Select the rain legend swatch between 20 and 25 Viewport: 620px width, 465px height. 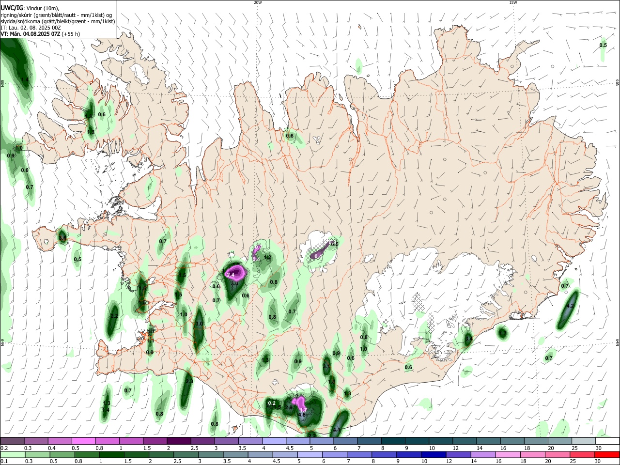point(558,454)
